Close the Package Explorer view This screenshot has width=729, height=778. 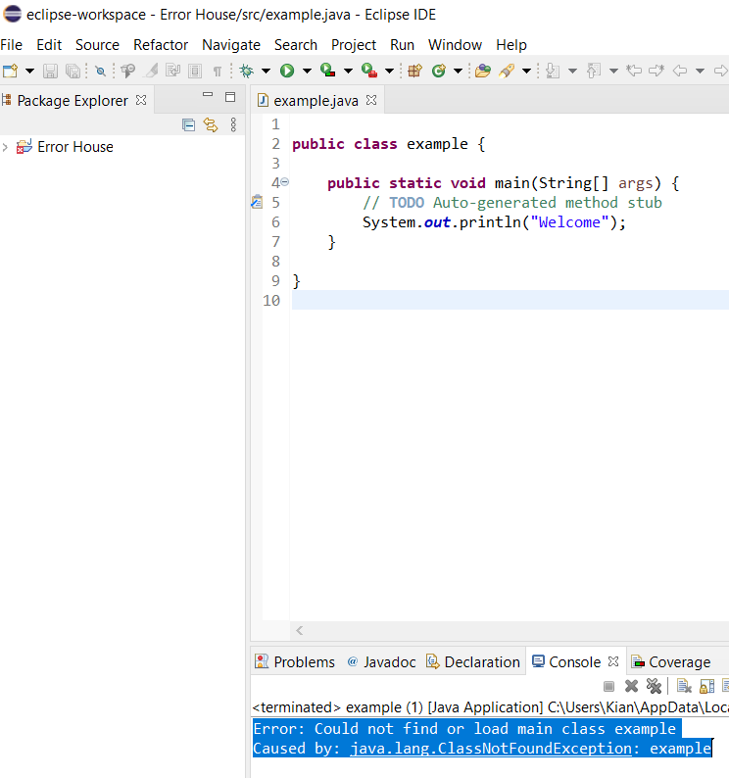[x=141, y=100]
